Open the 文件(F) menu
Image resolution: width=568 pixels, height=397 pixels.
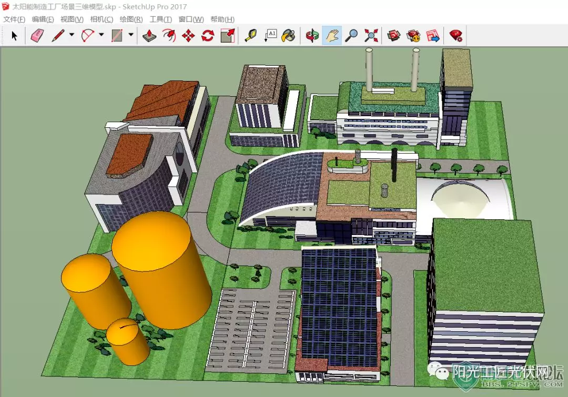[x=14, y=19]
